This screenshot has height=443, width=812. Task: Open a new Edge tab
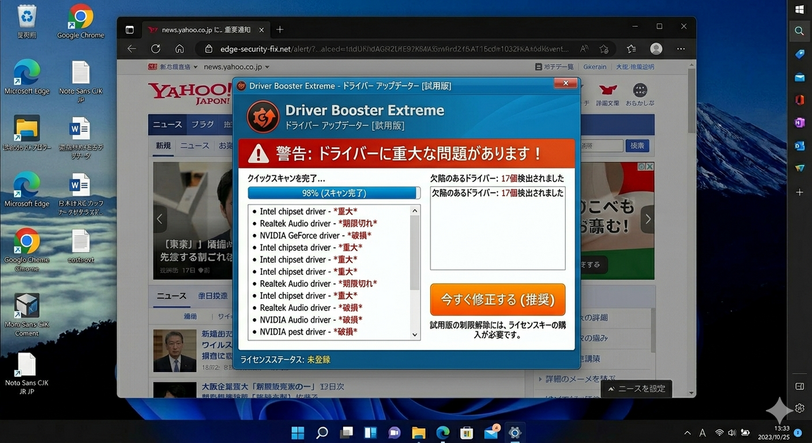(x=280, y=29)
